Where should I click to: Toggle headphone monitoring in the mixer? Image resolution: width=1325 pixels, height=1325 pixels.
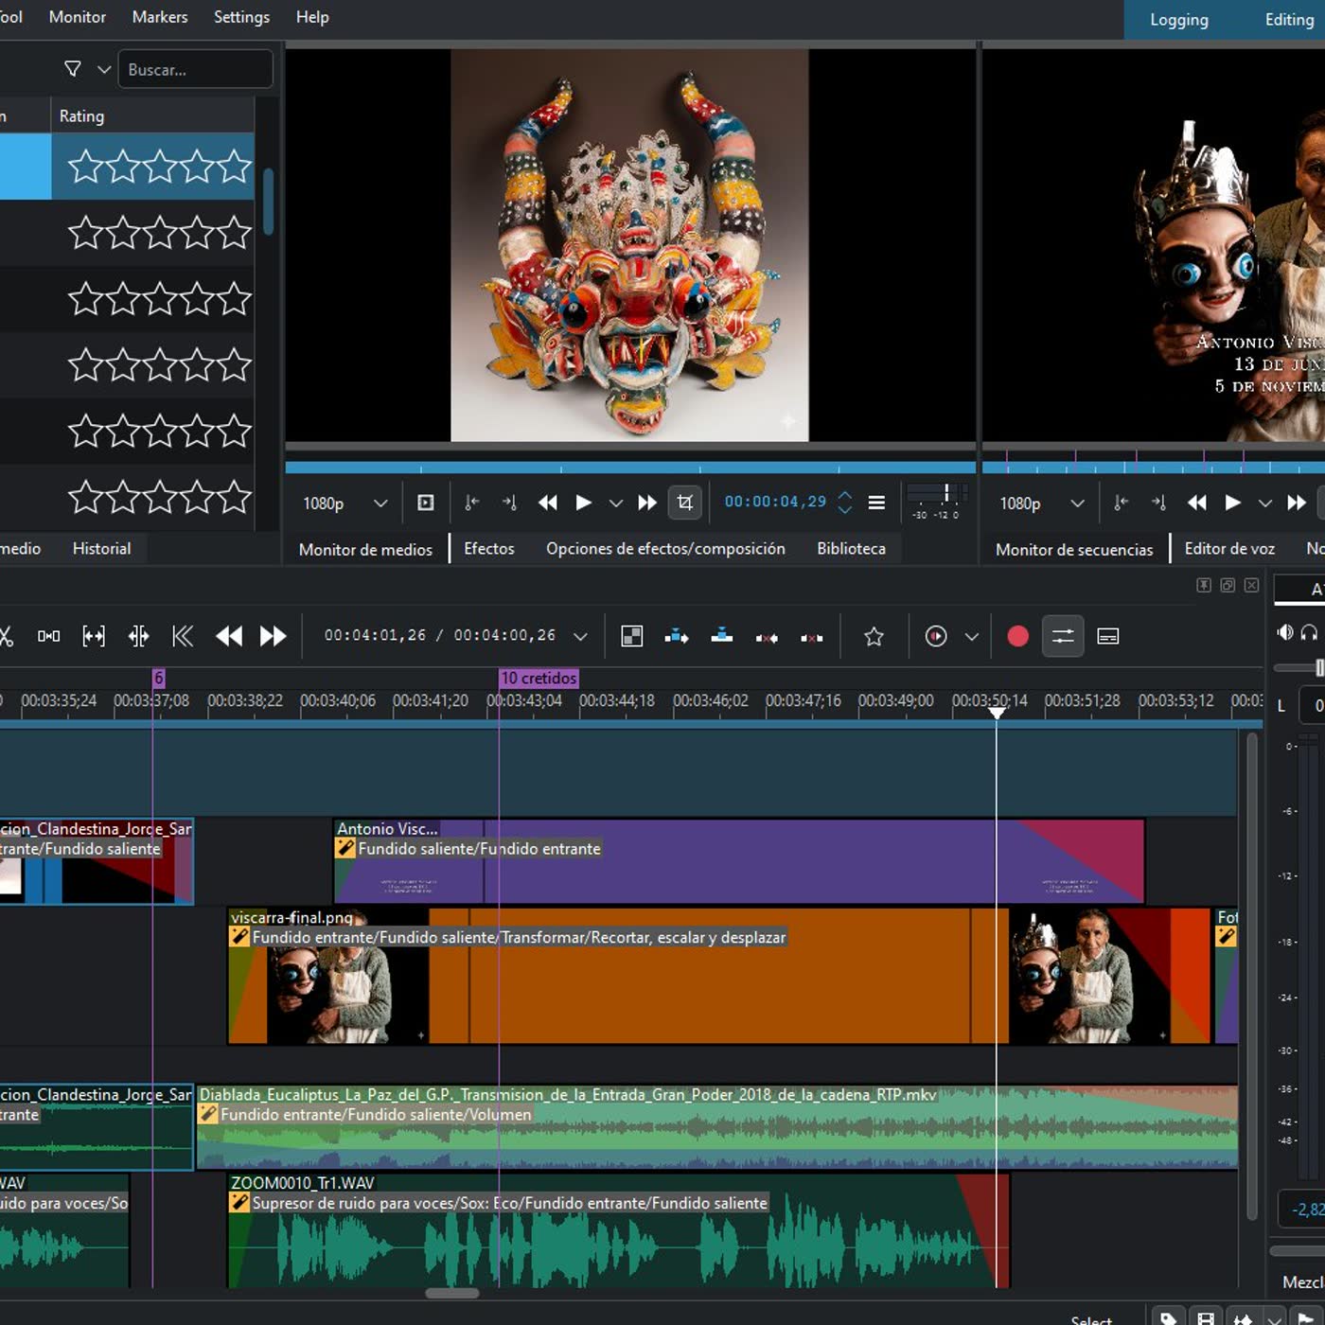pos(1310,632)
